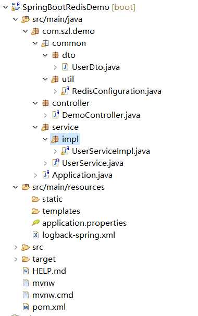This screenshot has width=198, height=316.
Task: Click the HELP.md file icon
Action: tap(26, 271)
